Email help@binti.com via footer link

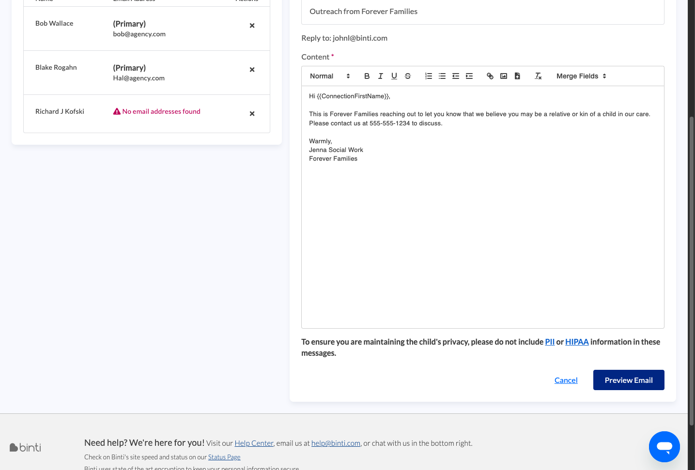click(x=336, y=443)
